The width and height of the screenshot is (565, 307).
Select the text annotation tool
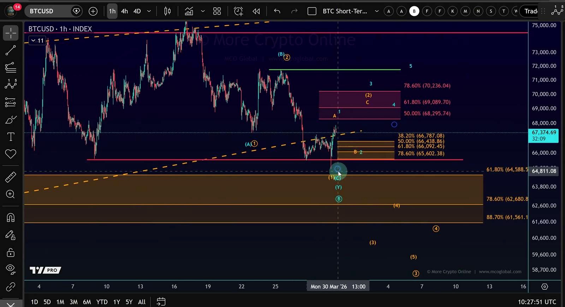coord(11,137)
